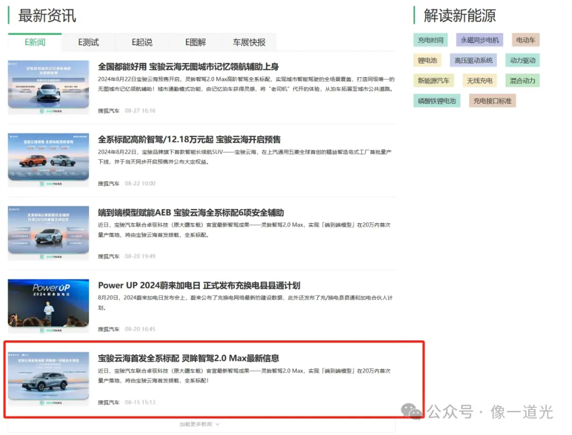Open article 全系标配高阶智驾/12.18万元起 宝骏云海开启预售
Viewport: 572px width, 435px height.
[x=189, y=140]
